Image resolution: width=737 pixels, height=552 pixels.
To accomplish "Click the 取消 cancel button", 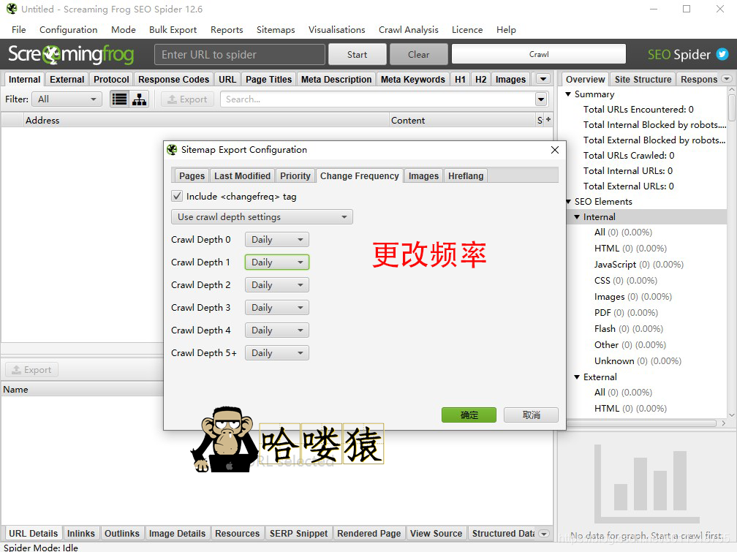I will (x=531, y=415).
